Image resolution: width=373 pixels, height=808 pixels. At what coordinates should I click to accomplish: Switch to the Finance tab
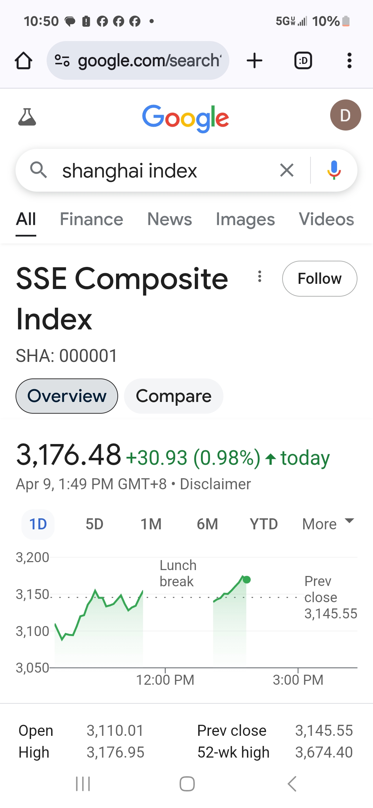click(92, 219)
